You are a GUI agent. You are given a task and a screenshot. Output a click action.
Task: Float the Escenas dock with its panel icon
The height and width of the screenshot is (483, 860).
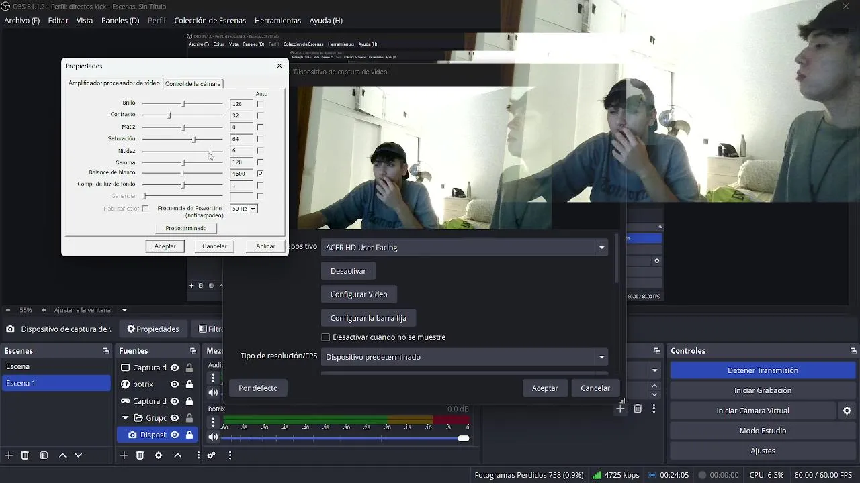[105, 351]
